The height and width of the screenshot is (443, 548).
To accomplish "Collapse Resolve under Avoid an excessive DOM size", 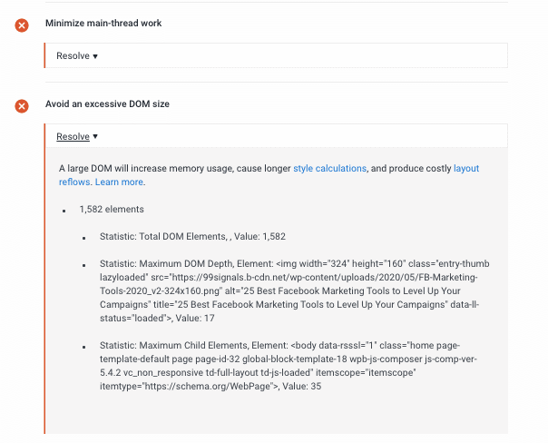I will 77,137.
